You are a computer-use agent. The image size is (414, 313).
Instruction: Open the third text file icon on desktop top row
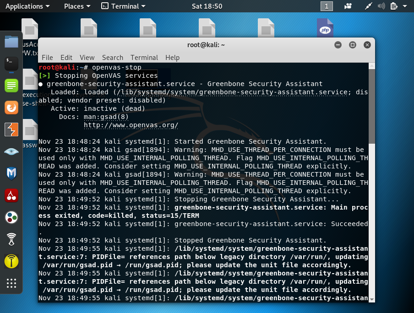(x=148, y=28)
